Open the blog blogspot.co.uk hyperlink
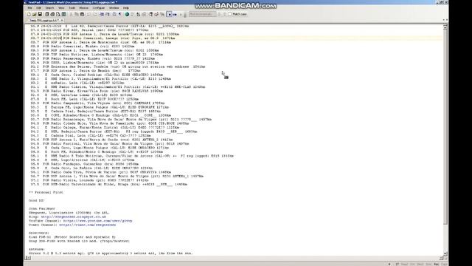The height and width of the screenshot is (266, 472). [74, 216]
